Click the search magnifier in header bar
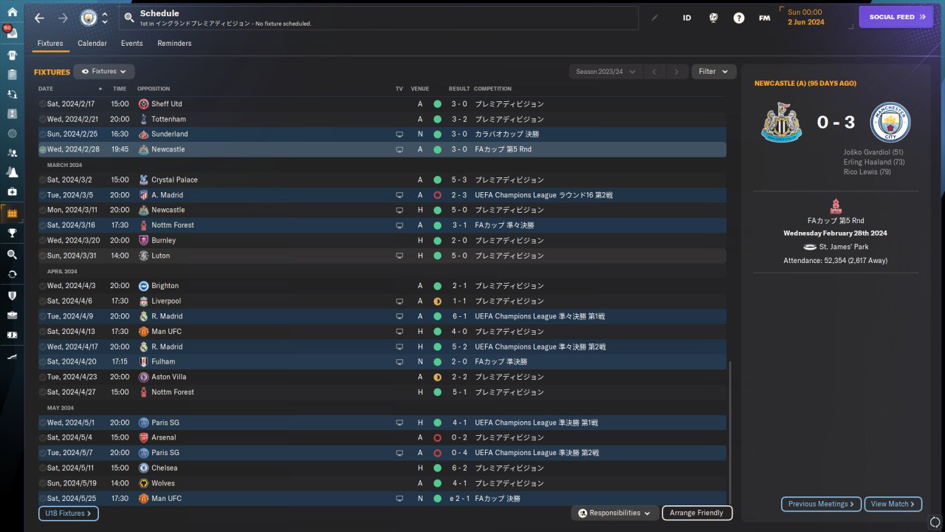 (x=129, y=18)
